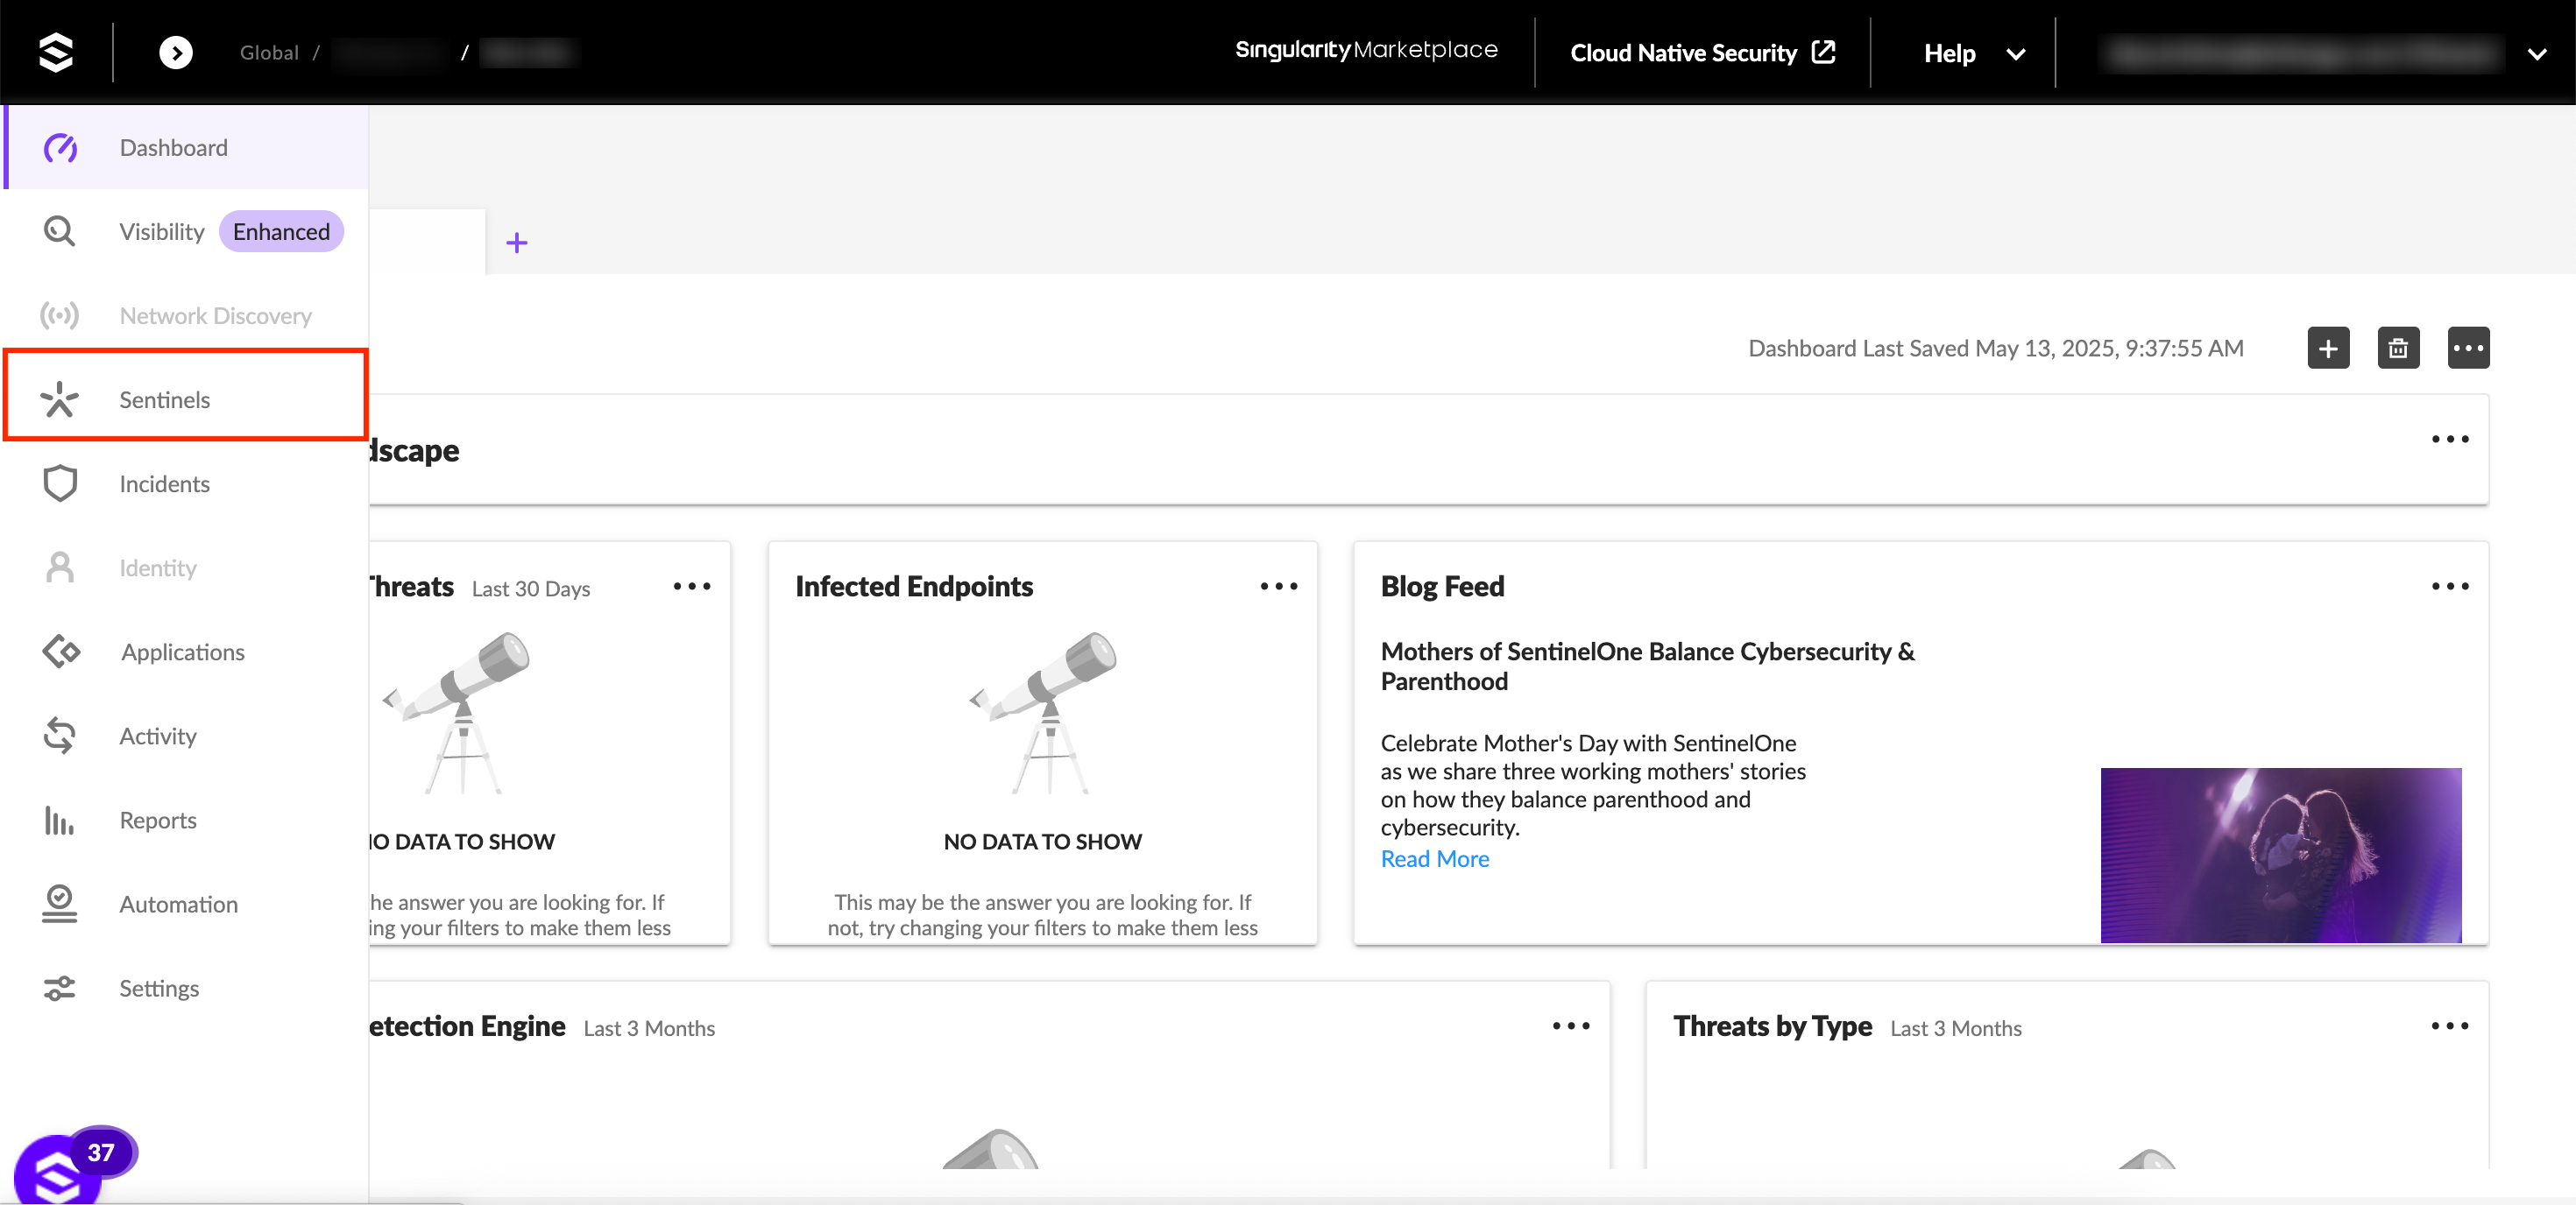Click the Last 30 Days label on Threats
This screenshot has height=1205, width=2576.
point(531,588)
